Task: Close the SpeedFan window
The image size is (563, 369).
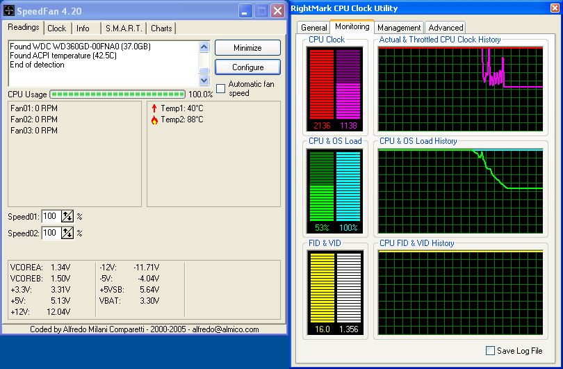Action: pyautogui.click(x=277, y=10)
